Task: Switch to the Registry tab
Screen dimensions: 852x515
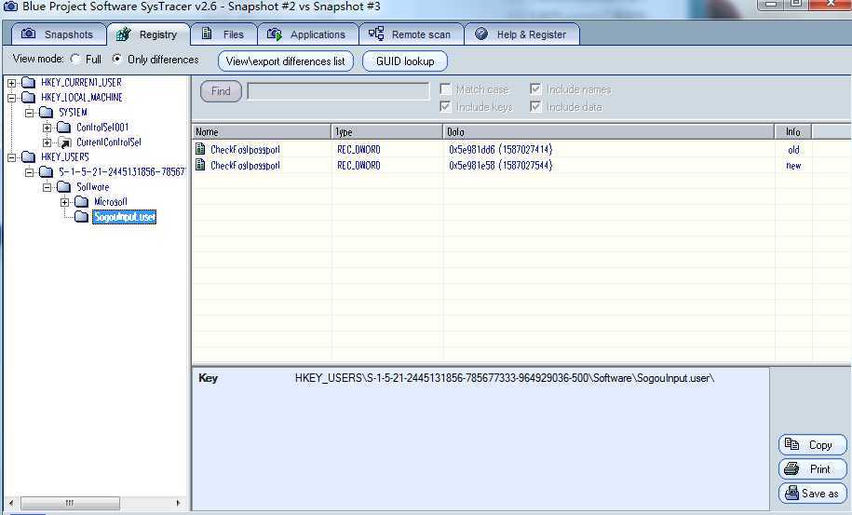Action: 148,34
